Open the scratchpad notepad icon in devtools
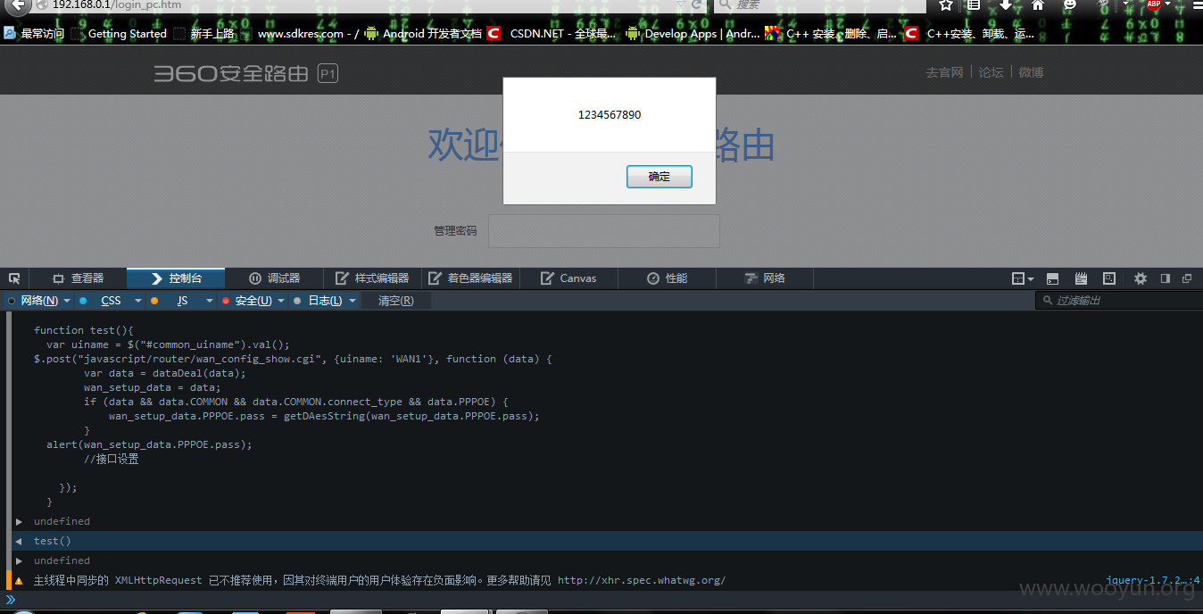The height and width of the screenshot is (614, 1203). click(1081, 278)
